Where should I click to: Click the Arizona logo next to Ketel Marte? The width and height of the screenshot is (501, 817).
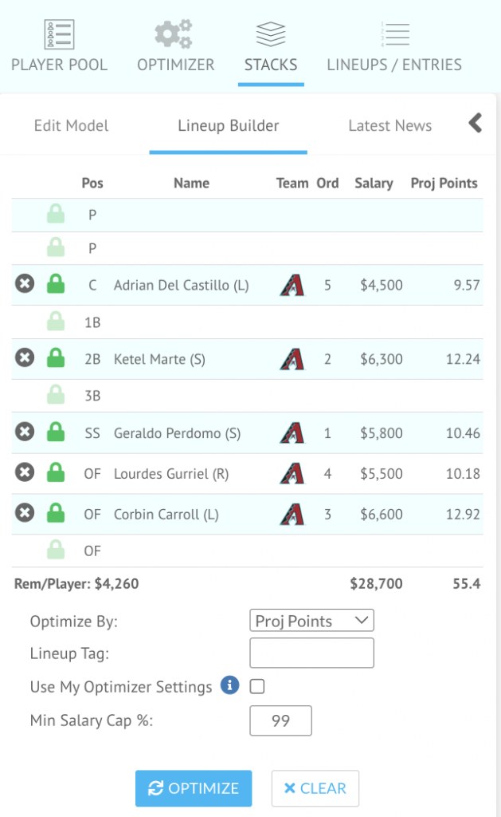[292, 359]
